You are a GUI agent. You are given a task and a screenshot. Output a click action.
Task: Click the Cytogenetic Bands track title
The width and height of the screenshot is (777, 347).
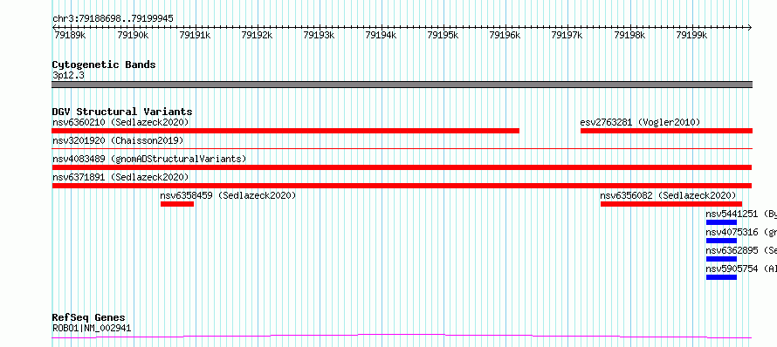click(104, 65)
